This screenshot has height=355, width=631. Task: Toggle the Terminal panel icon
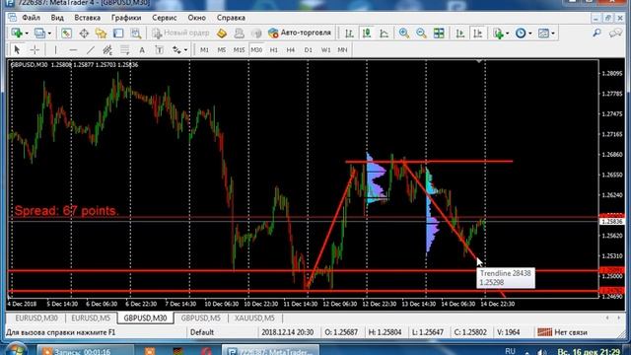coord(118,33)
